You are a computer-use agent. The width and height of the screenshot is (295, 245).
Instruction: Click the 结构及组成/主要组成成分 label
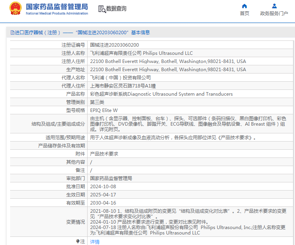[x=58, y=124]
